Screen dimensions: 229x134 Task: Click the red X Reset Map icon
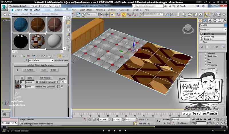pos(28,56)
